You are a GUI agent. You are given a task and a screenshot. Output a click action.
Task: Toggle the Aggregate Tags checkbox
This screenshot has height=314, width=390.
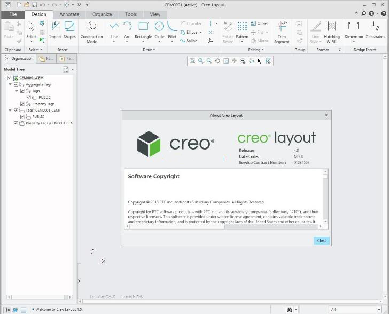[x=16, y=84]
